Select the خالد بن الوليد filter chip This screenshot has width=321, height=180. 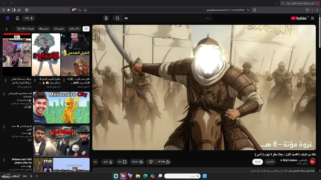(x=74, y=29)
